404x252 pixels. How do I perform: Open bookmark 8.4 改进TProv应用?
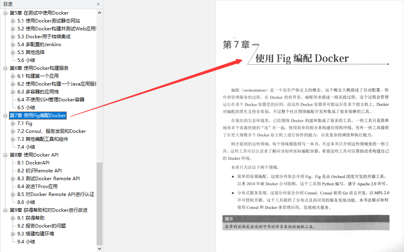[37, 186]
